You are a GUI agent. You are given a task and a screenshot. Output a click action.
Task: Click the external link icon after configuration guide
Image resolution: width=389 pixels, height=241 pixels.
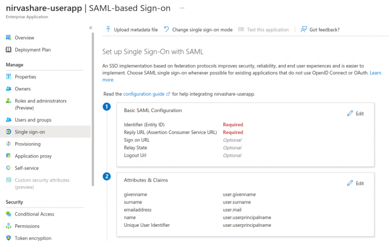click(x=168, y=94)
